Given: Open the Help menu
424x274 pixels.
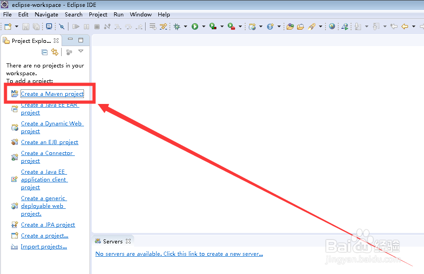Looking at the screenshot, I should coord(164,14).
